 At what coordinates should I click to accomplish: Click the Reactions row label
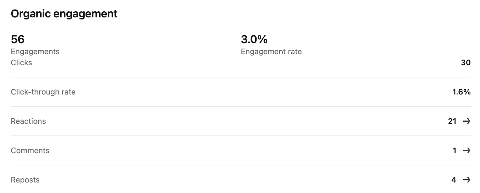point(28,121)
